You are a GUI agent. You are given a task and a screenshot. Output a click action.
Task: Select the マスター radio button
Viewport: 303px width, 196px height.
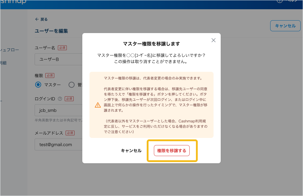click(38, 85)
